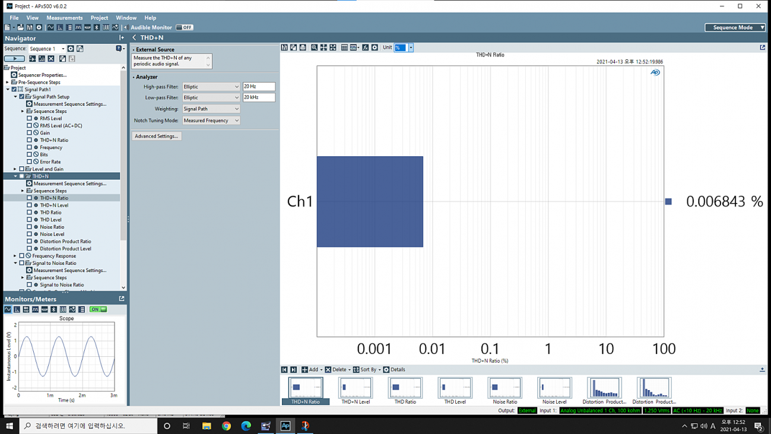Expand the Level and Gain tree node

(15, 169)
